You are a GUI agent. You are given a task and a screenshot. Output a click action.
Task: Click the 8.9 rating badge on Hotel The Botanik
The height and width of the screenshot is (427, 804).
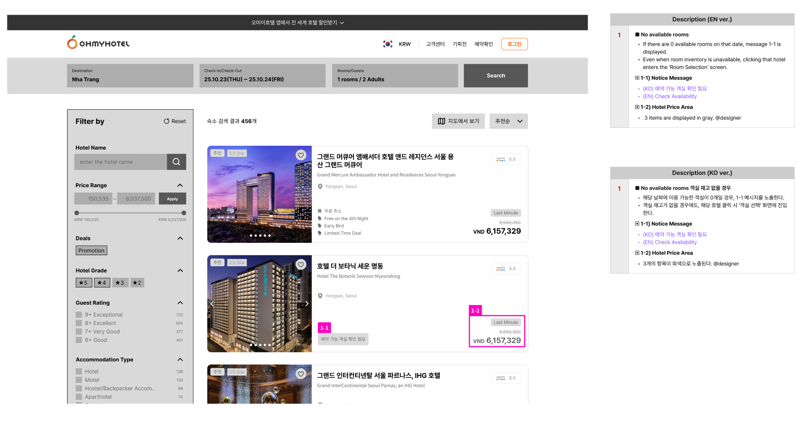pyautogui.click(x=506, y=269)
